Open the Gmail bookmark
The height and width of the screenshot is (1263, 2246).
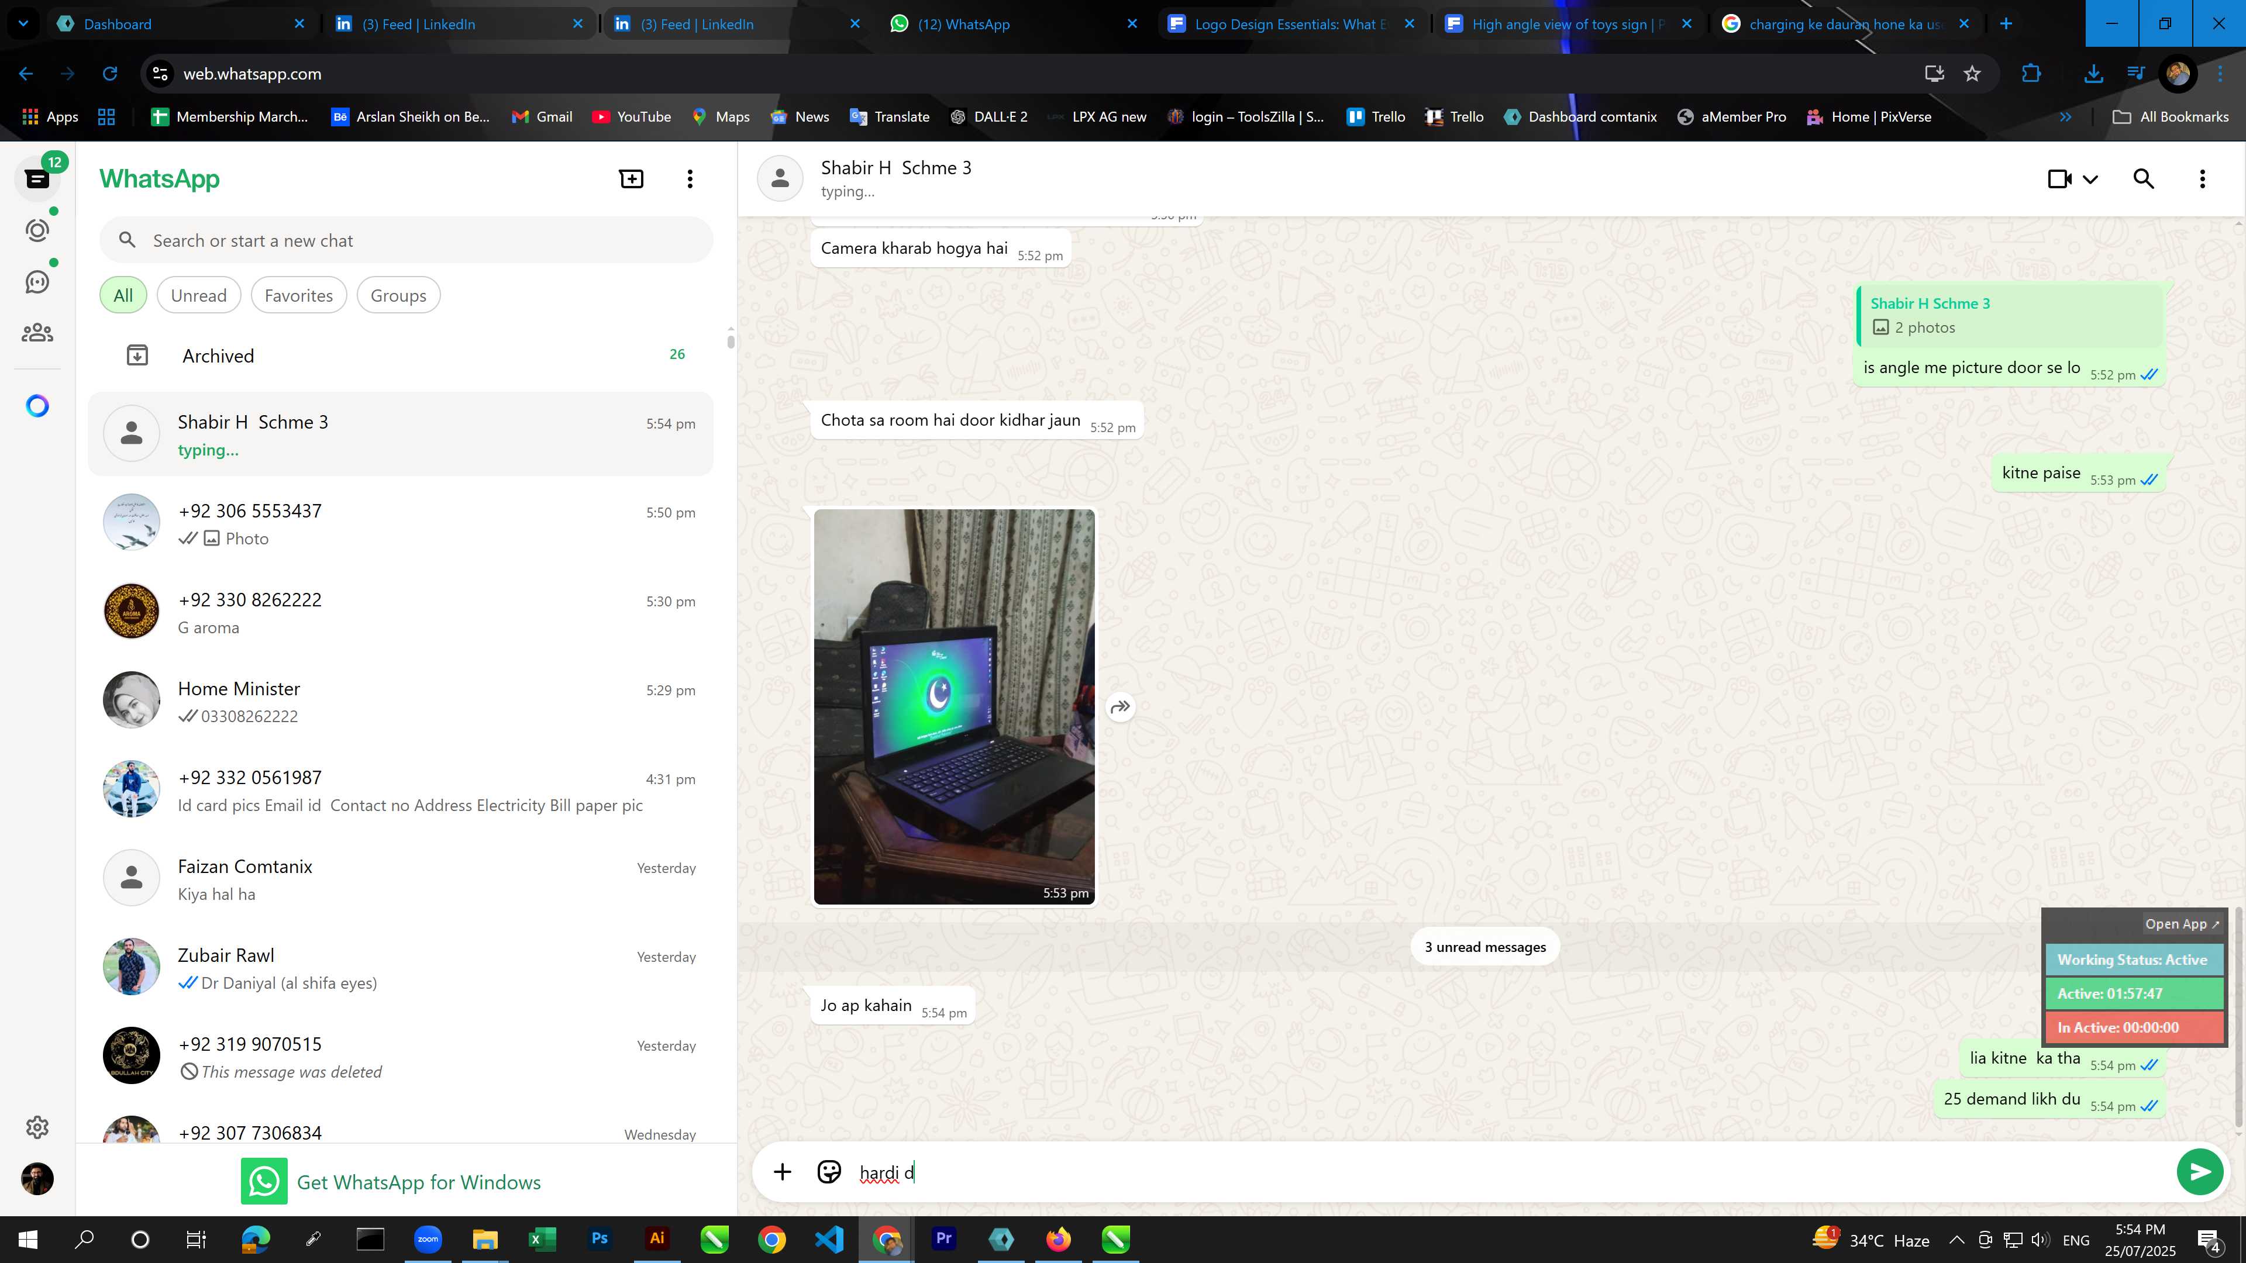point(542,117)
